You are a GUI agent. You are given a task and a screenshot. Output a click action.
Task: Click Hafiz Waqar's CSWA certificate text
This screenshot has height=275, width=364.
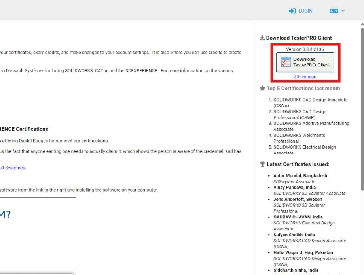(x=310, y=261)
